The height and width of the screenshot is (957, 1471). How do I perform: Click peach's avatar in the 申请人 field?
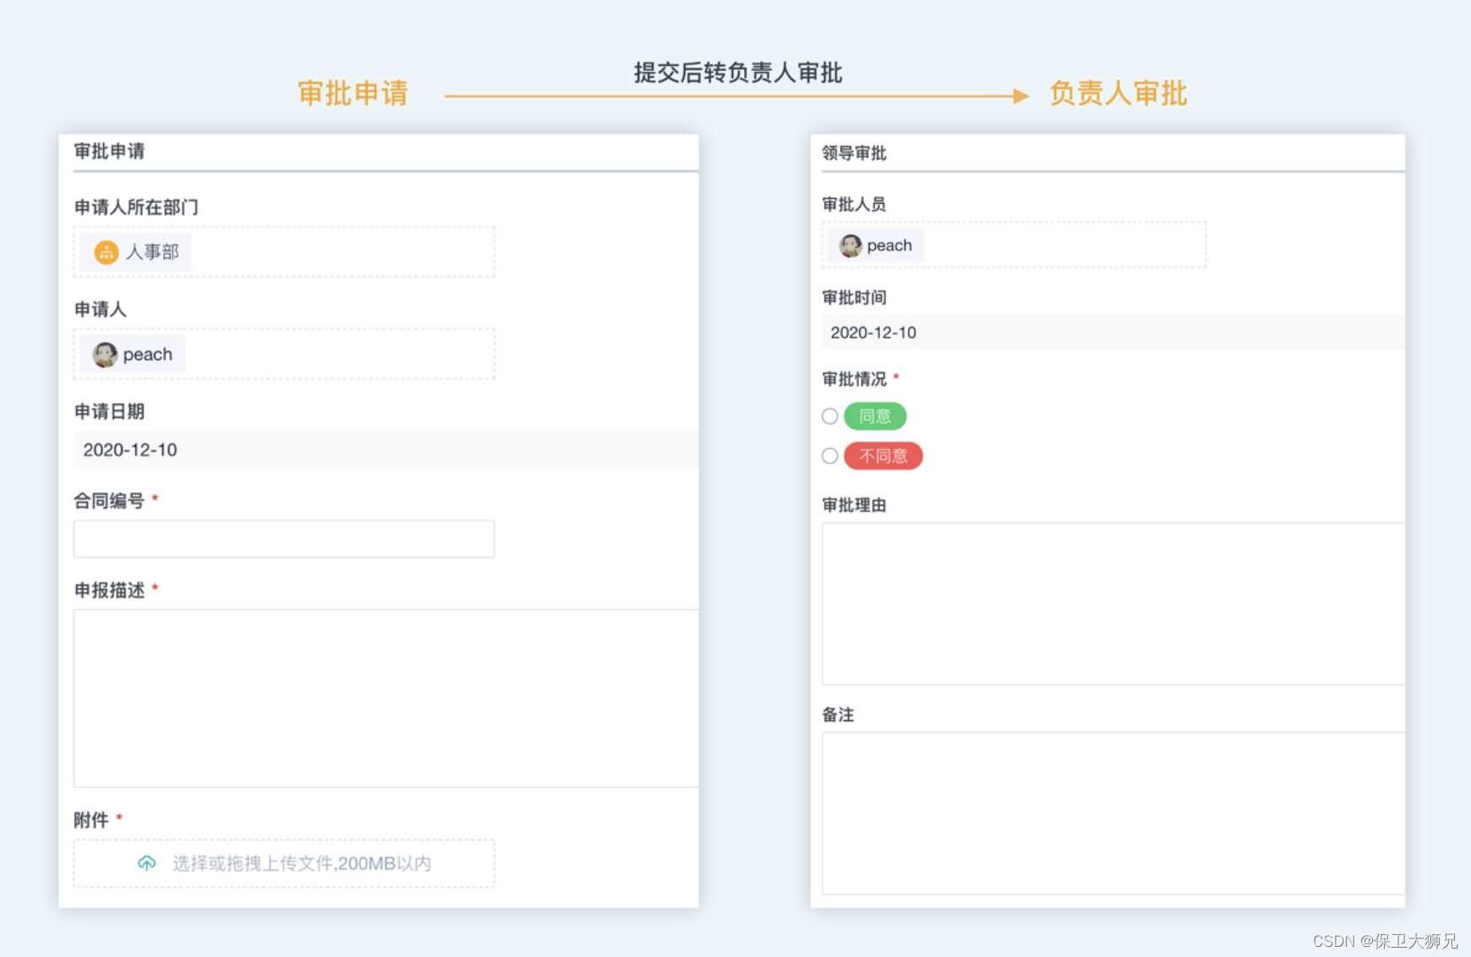(105, 354)
